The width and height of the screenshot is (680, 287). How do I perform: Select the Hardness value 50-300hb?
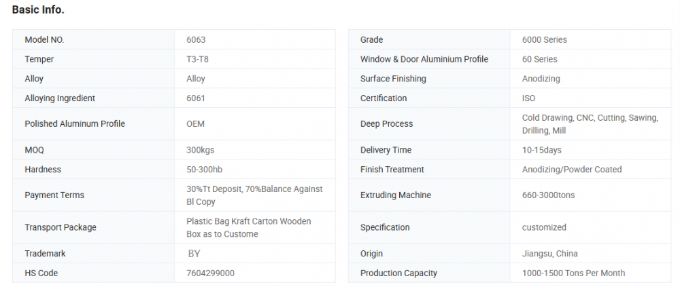tap(205, 170)
